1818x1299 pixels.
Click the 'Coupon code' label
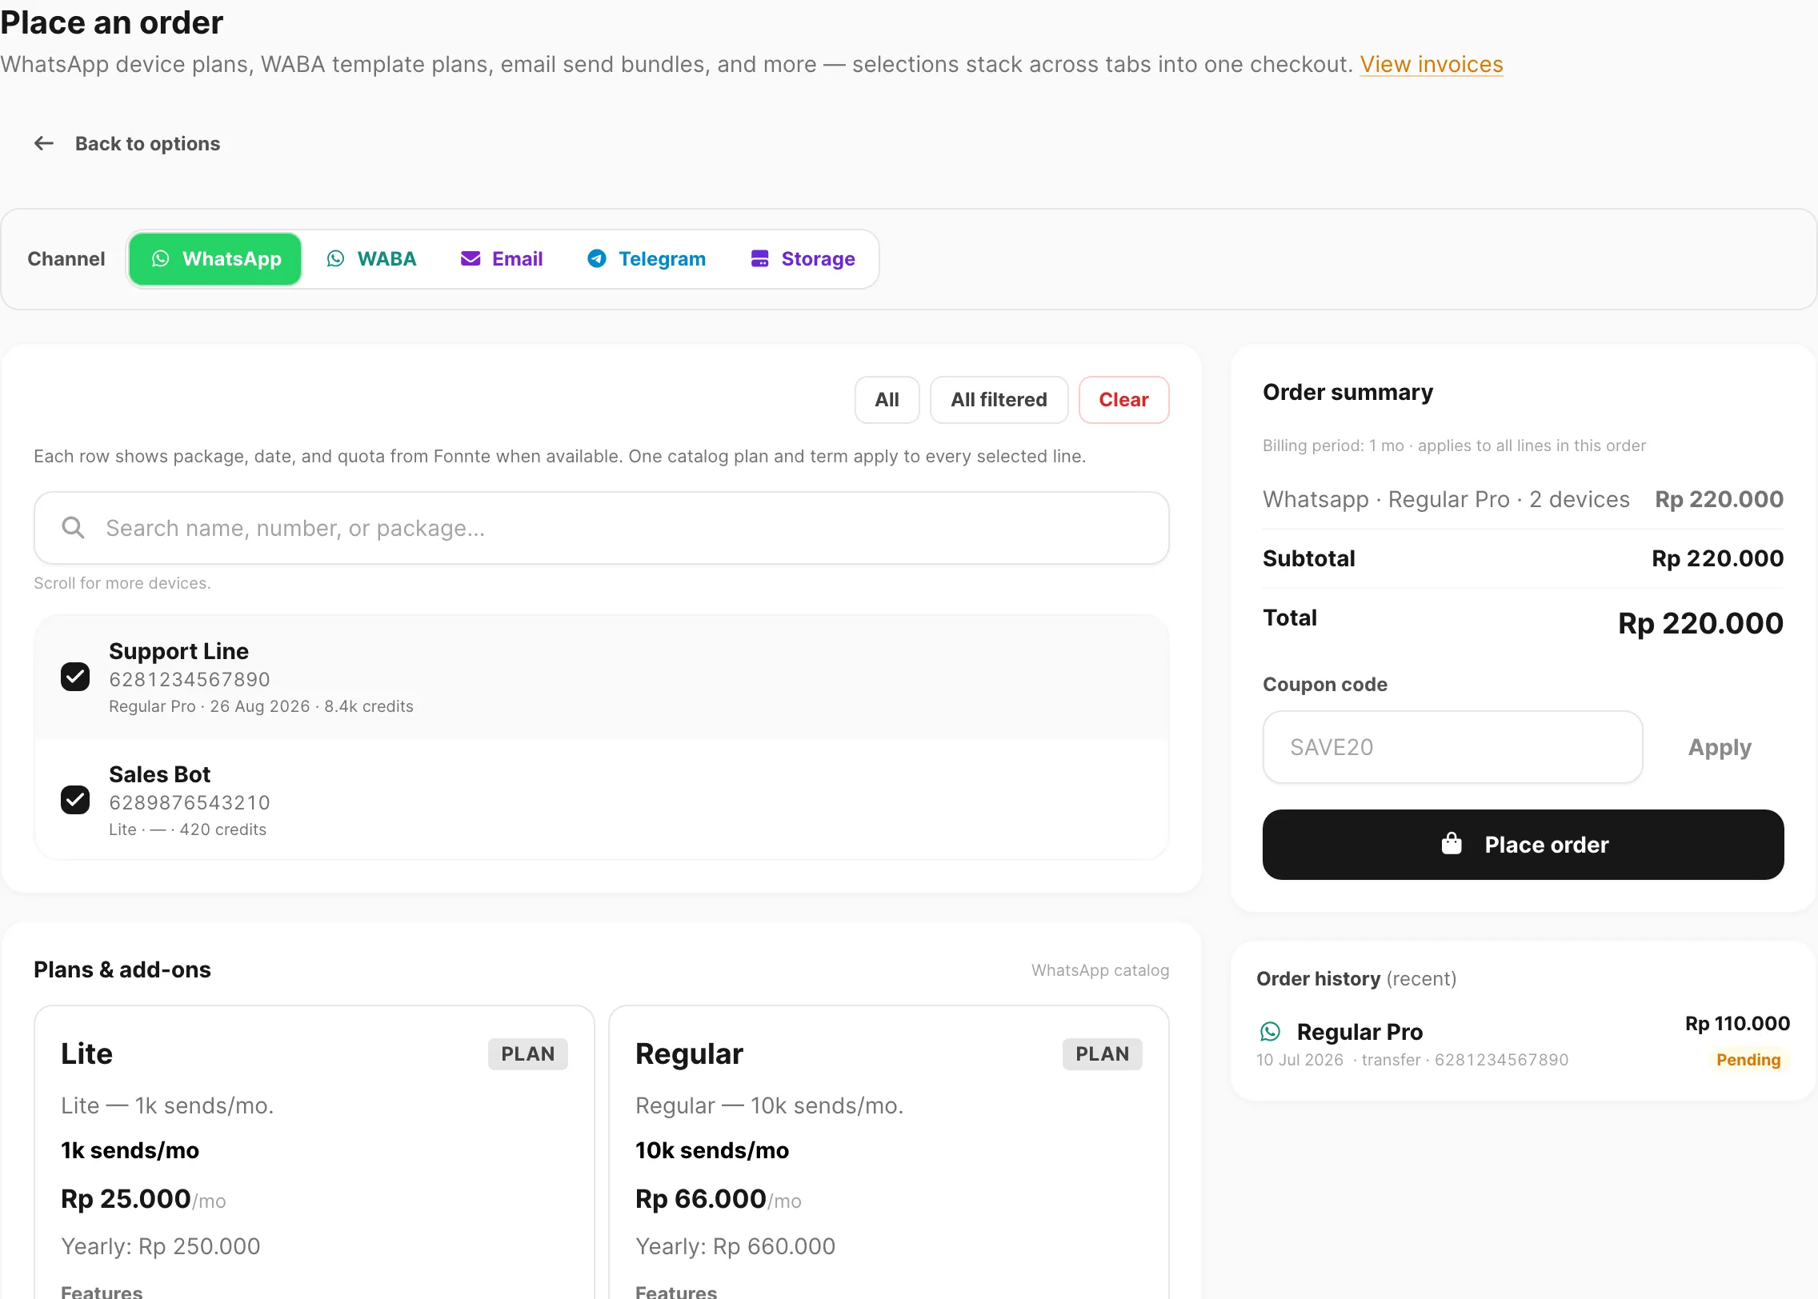(x=1325, y=685)
